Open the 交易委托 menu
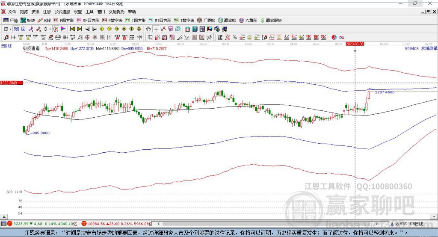Viewport: 438px width, 237px height. tap(116, 12)
